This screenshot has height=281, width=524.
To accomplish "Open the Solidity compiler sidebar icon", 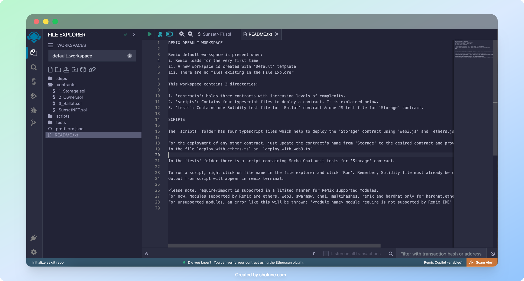I will pos(34,82).
